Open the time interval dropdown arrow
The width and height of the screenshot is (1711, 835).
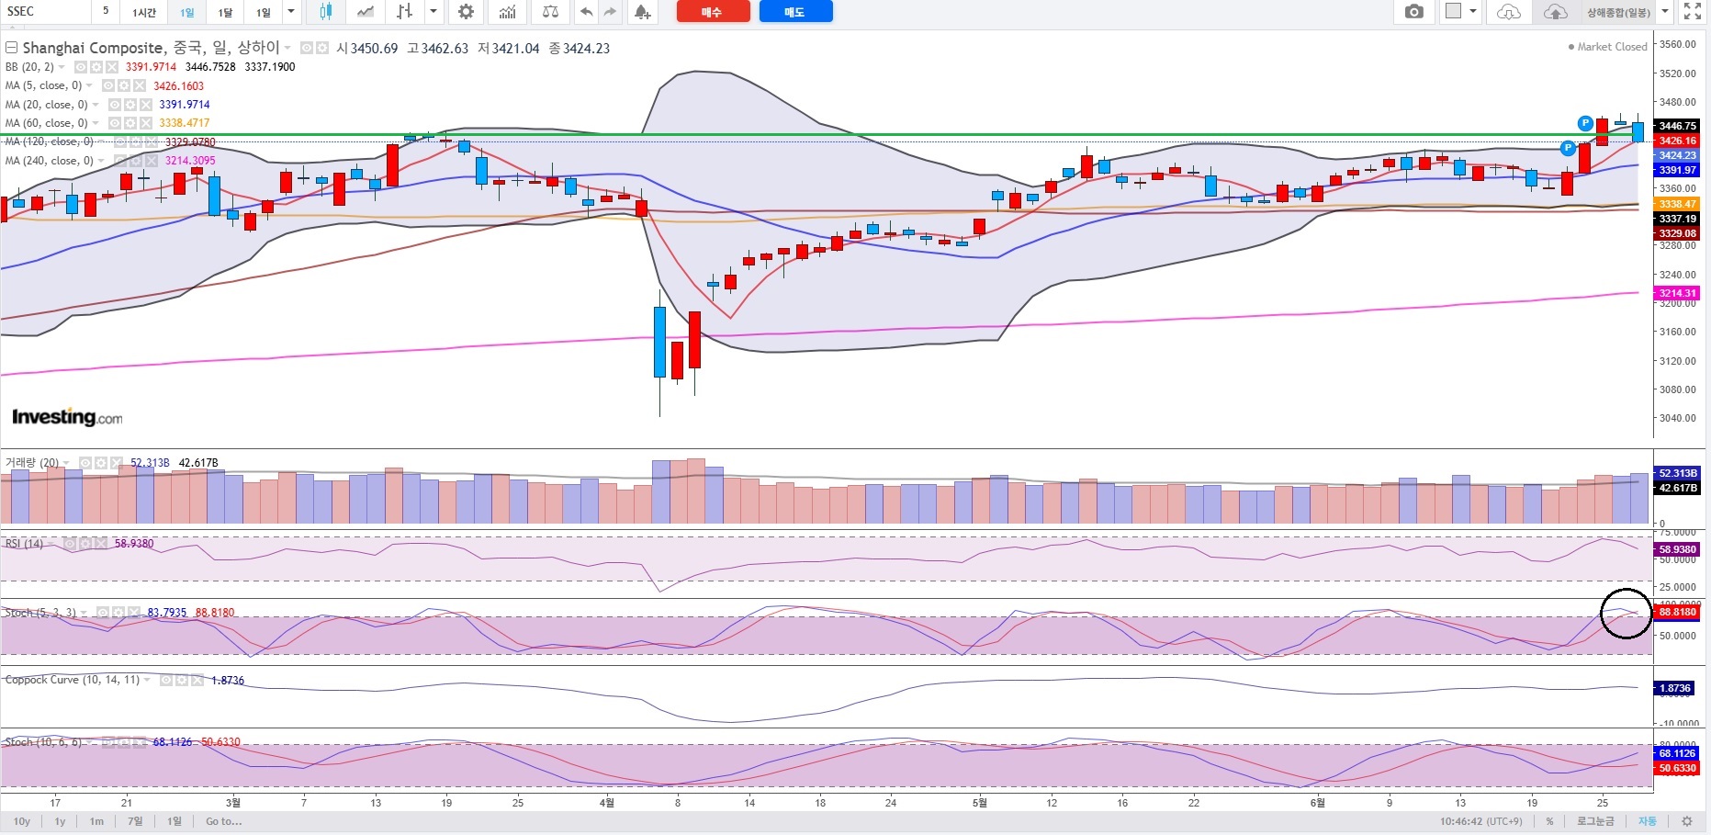tap(291, 12)
